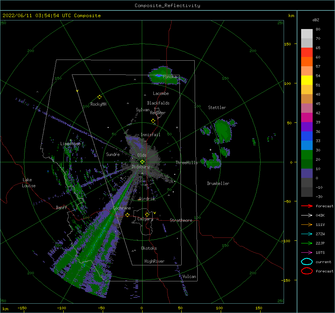The height and width of the screenshot is (313, 335).
Task: Click the Lake Louise label
Action: point(29,183)
